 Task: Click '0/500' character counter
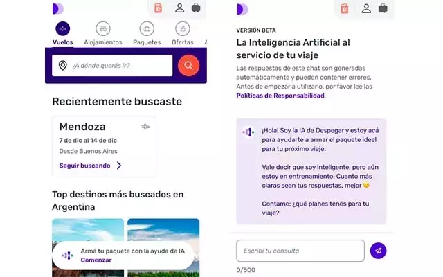246,270
